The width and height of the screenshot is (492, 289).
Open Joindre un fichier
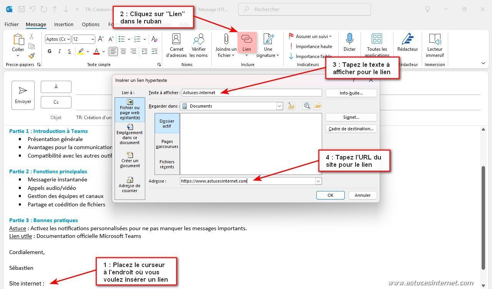coord(226,45)
